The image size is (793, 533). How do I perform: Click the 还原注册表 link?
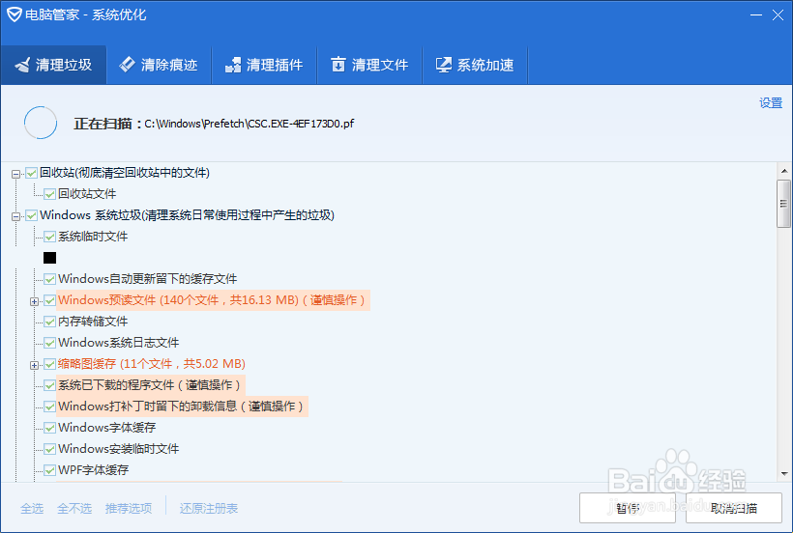[x=208, y=508]
